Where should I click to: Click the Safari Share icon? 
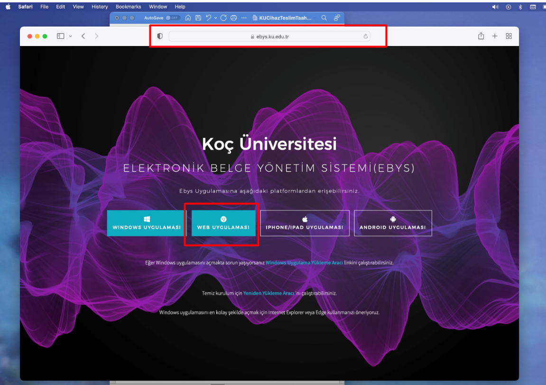click(x=481, y=36)
